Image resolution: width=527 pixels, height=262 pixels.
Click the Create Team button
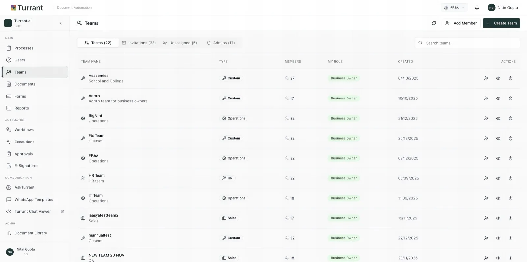(x=501, y=23)
